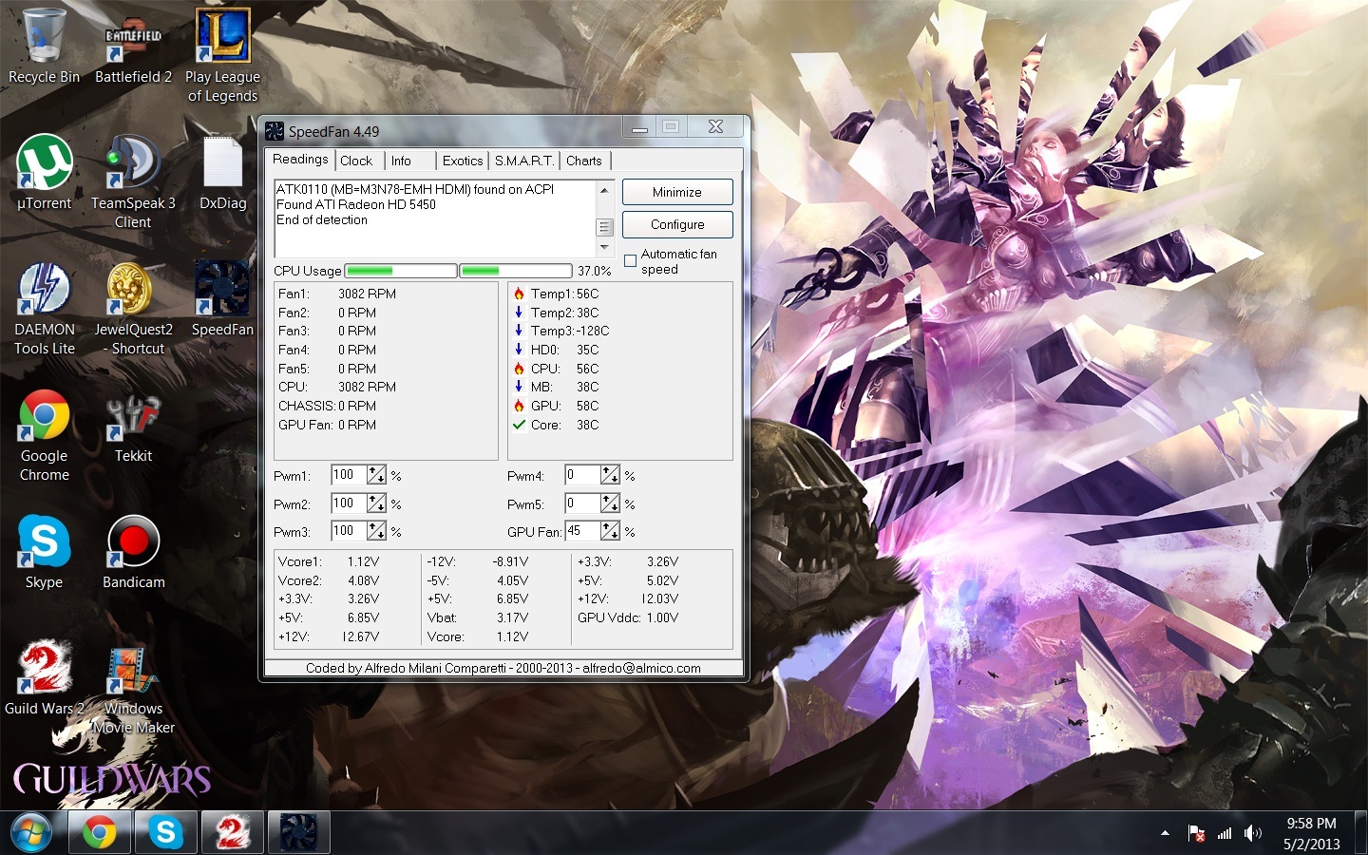This screenshot has height=855, width=1368.
Task: Adjust Pwm3 spinner arrows
Action: point(377,531)
